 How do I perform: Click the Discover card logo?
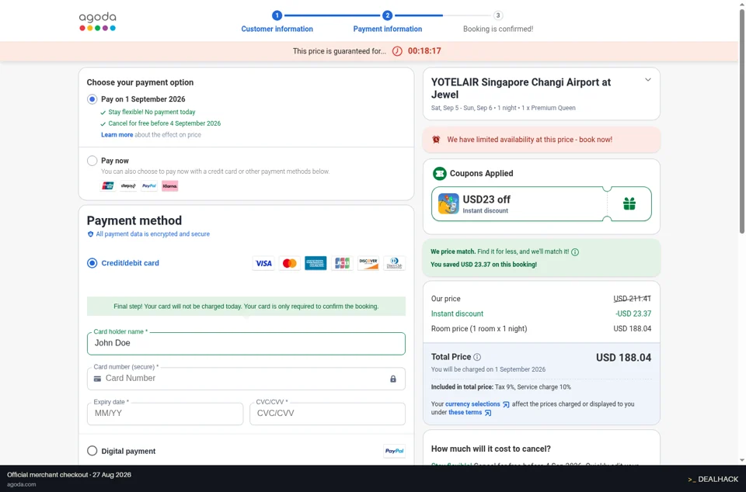click(x=368, y=263)
